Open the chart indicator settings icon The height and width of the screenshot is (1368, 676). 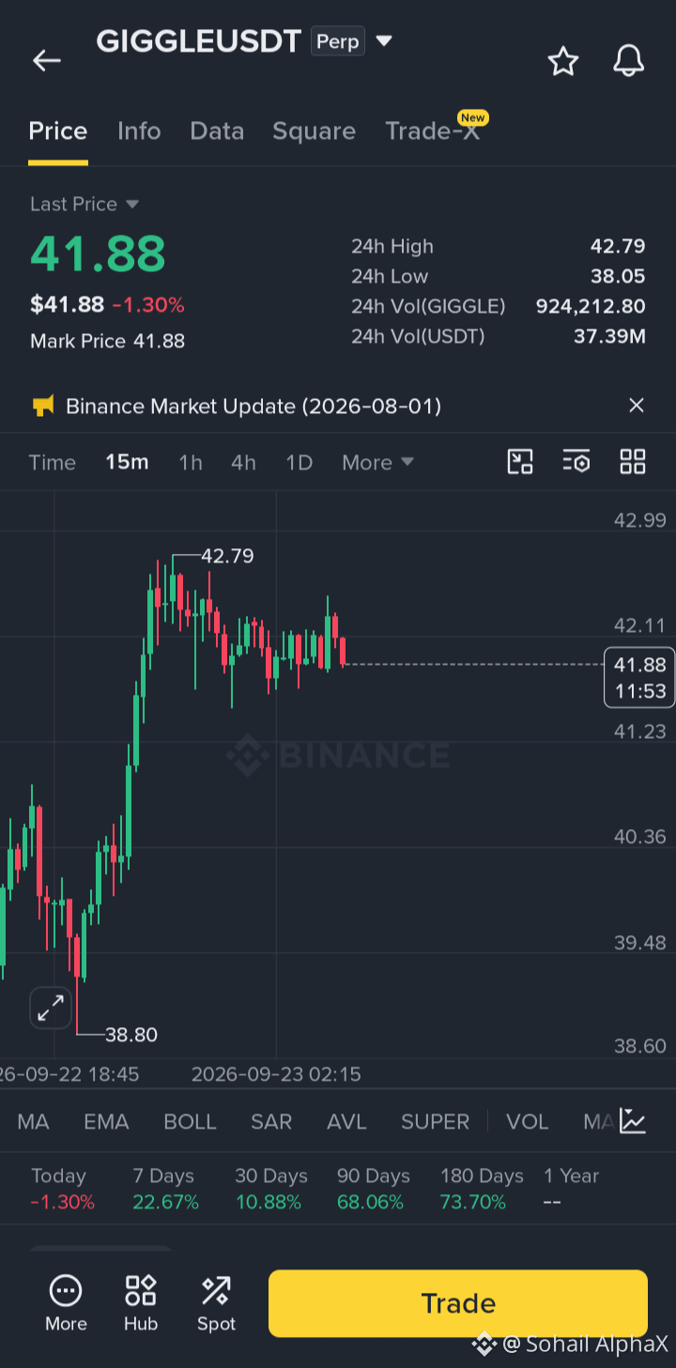[x=576, y=461]
